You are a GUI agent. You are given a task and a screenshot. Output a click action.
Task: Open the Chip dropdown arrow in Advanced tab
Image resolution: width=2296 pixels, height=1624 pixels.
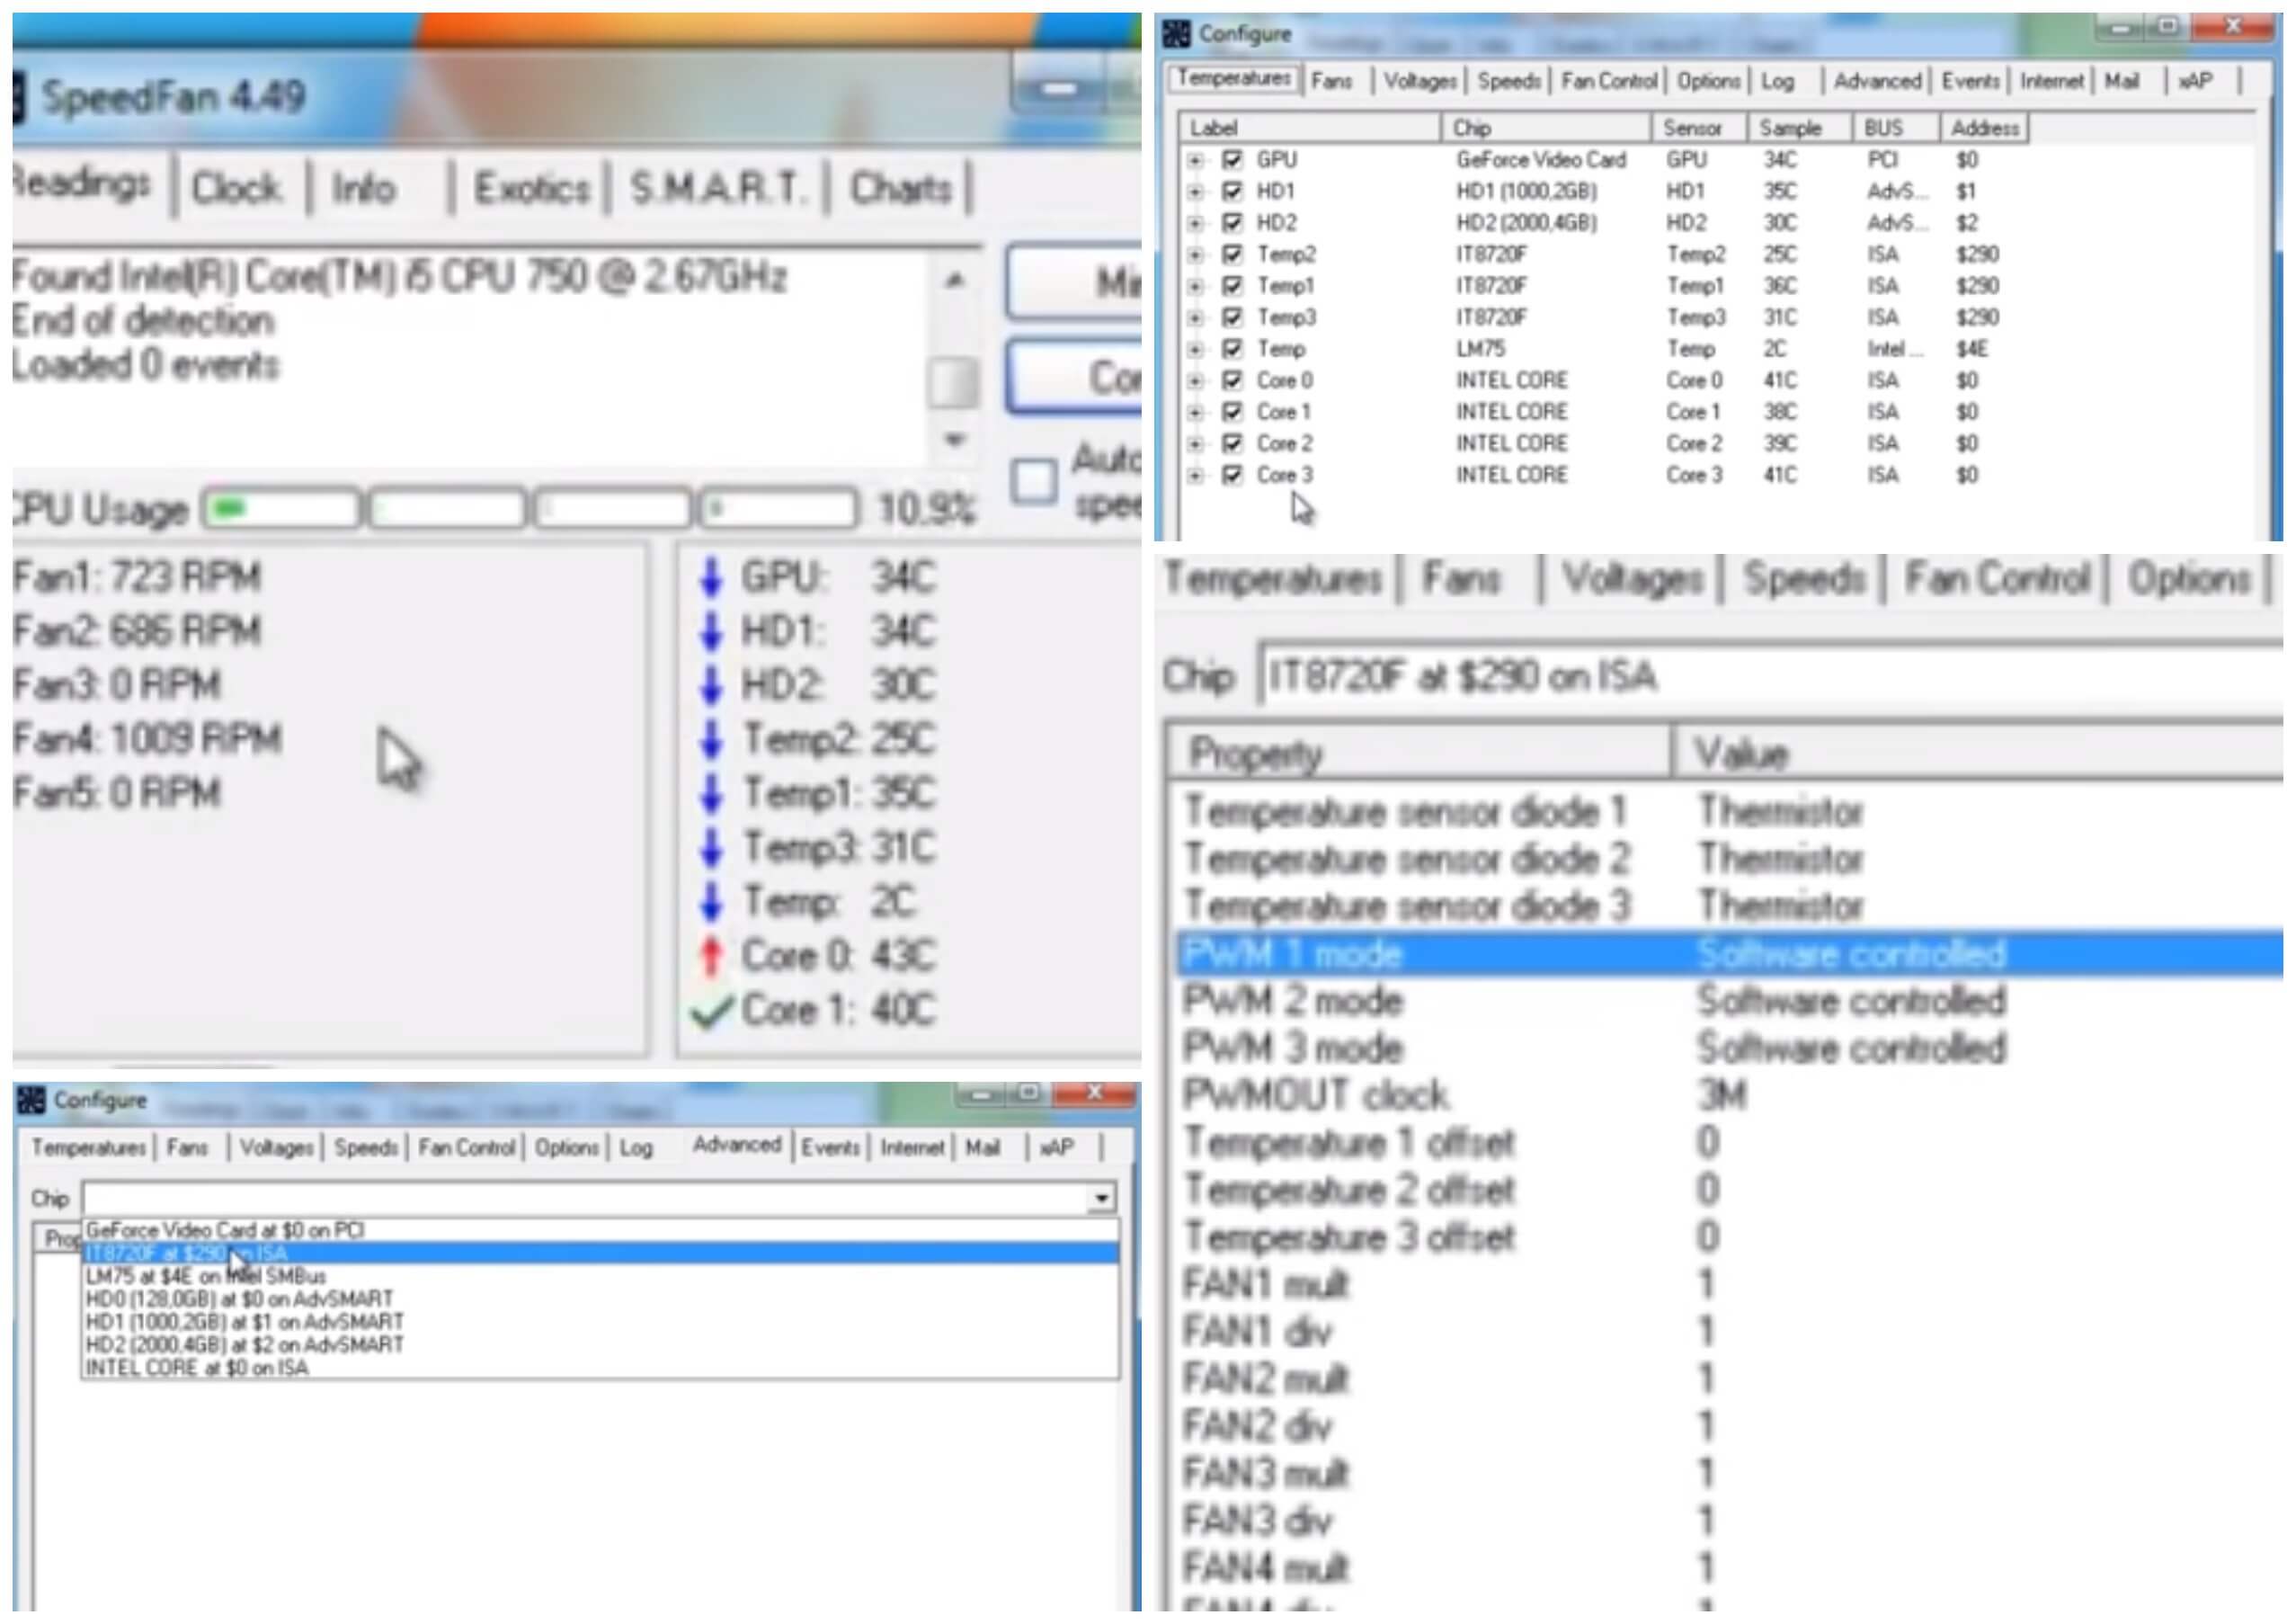tap(1101, 1198)
